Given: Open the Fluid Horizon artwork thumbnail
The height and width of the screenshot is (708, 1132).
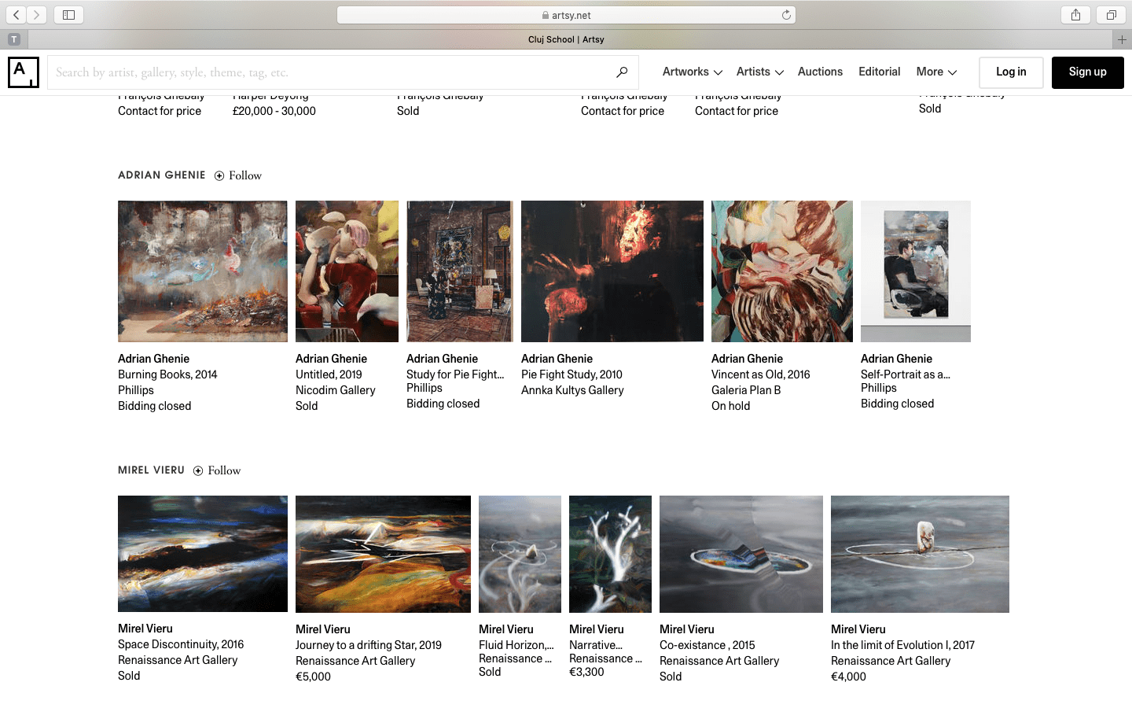Looking at the screenshot, I should point(520,554).
